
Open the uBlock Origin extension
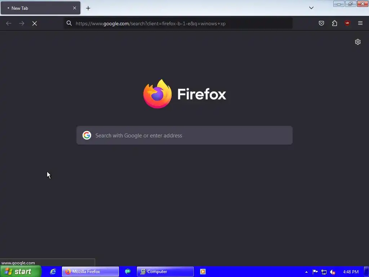point(347,23)
